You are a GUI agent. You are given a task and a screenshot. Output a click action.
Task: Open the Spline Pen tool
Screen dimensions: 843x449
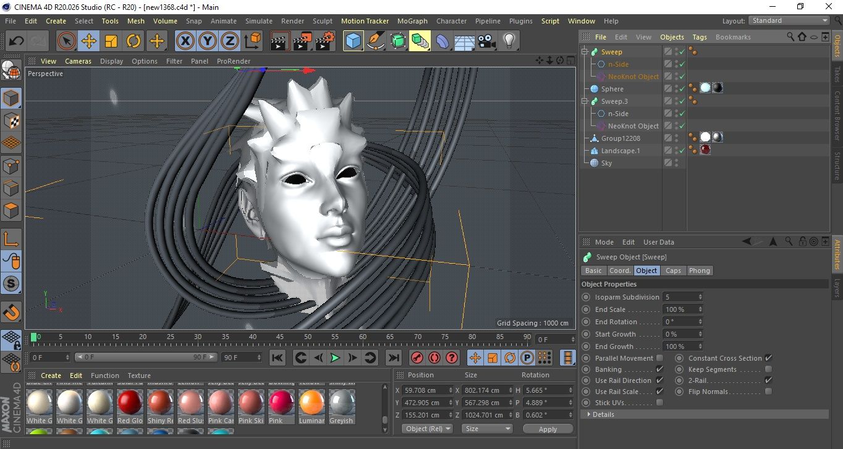pos(375,41)
